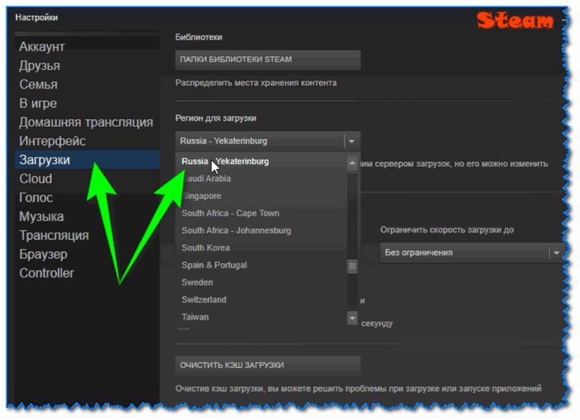Image resolution: width=580 pixels, height=420 pixels.
Task: Choose Spain & Portugal region
Action: 261,265
